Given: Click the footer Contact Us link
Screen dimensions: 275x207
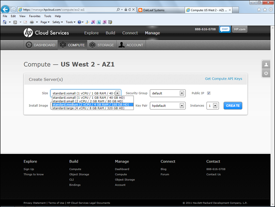Looking at the screenshot, I should coord(213,174).
